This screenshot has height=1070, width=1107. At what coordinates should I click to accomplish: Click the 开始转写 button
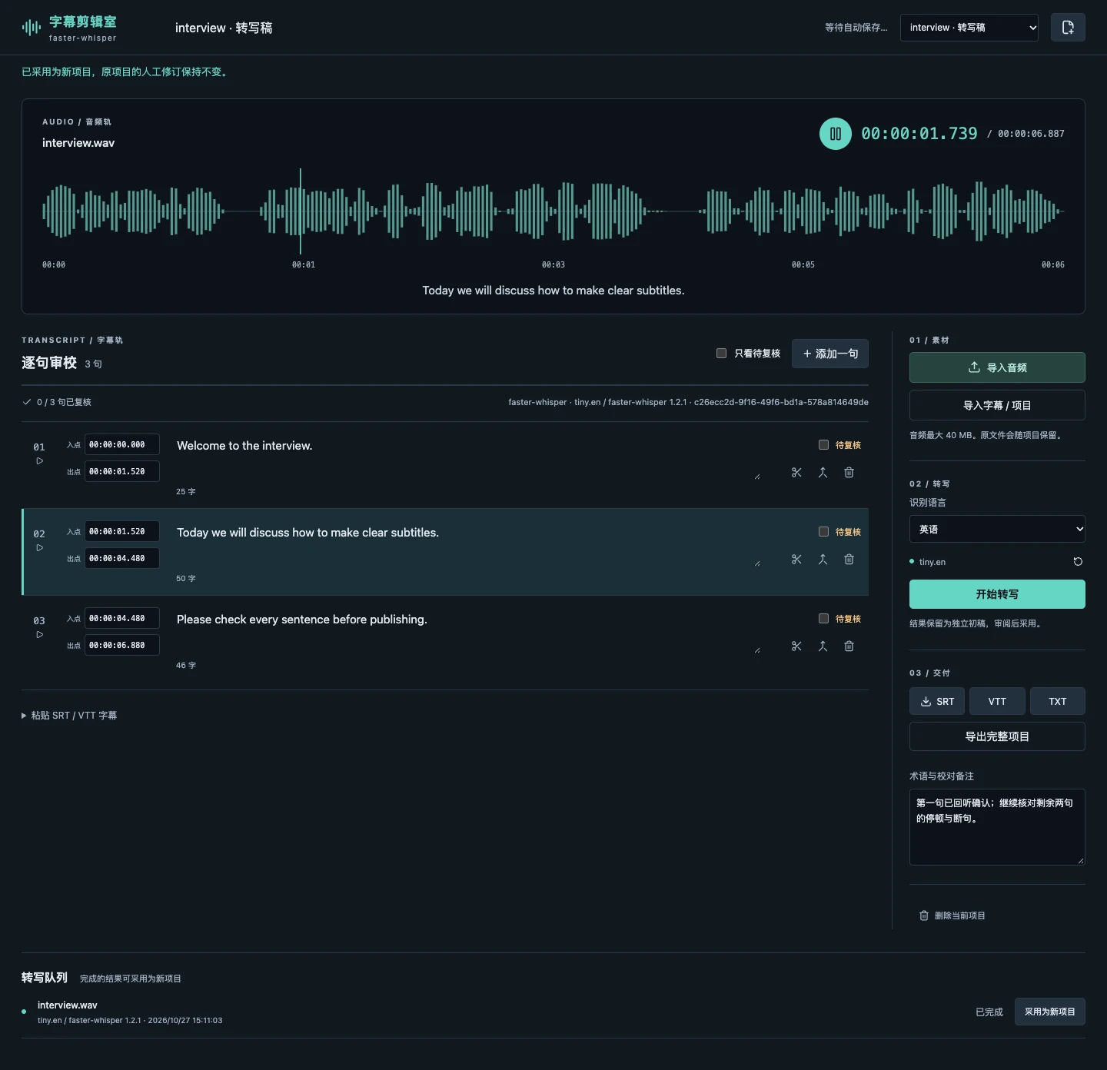(x=997, y=594)
